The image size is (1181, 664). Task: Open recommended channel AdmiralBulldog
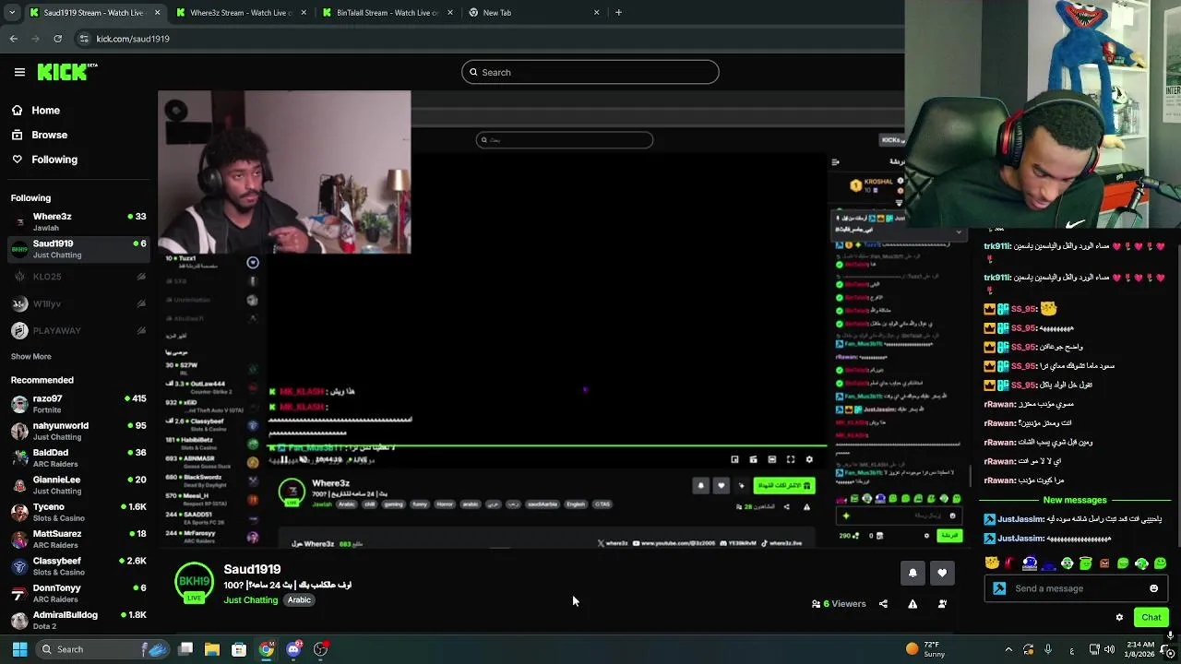tap(78, 620)
